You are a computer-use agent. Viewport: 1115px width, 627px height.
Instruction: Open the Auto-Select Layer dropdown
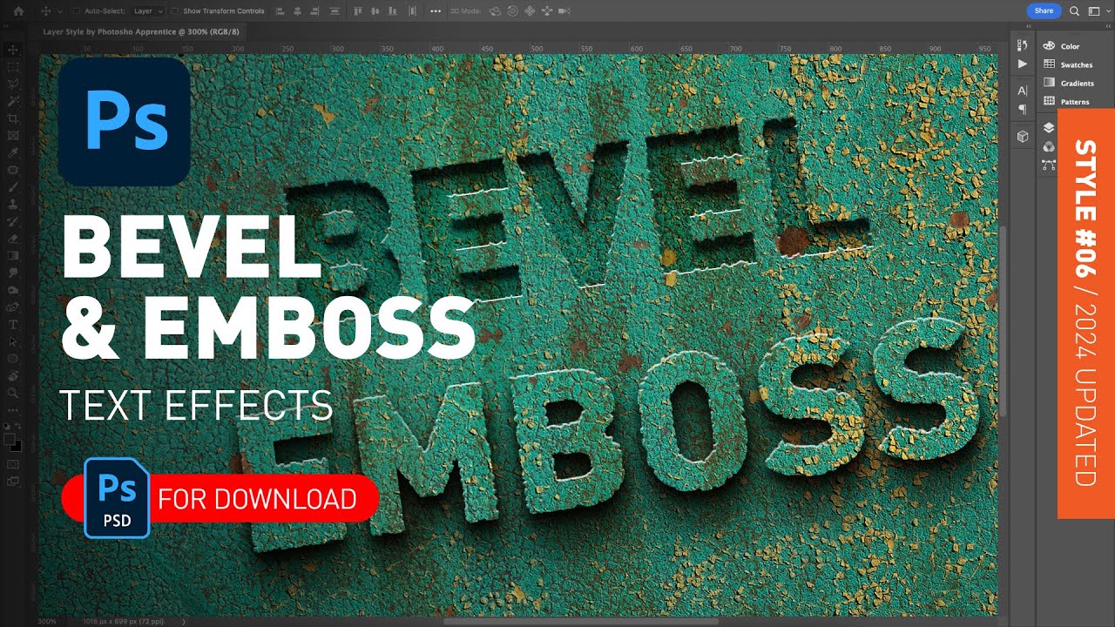[148, 11]
